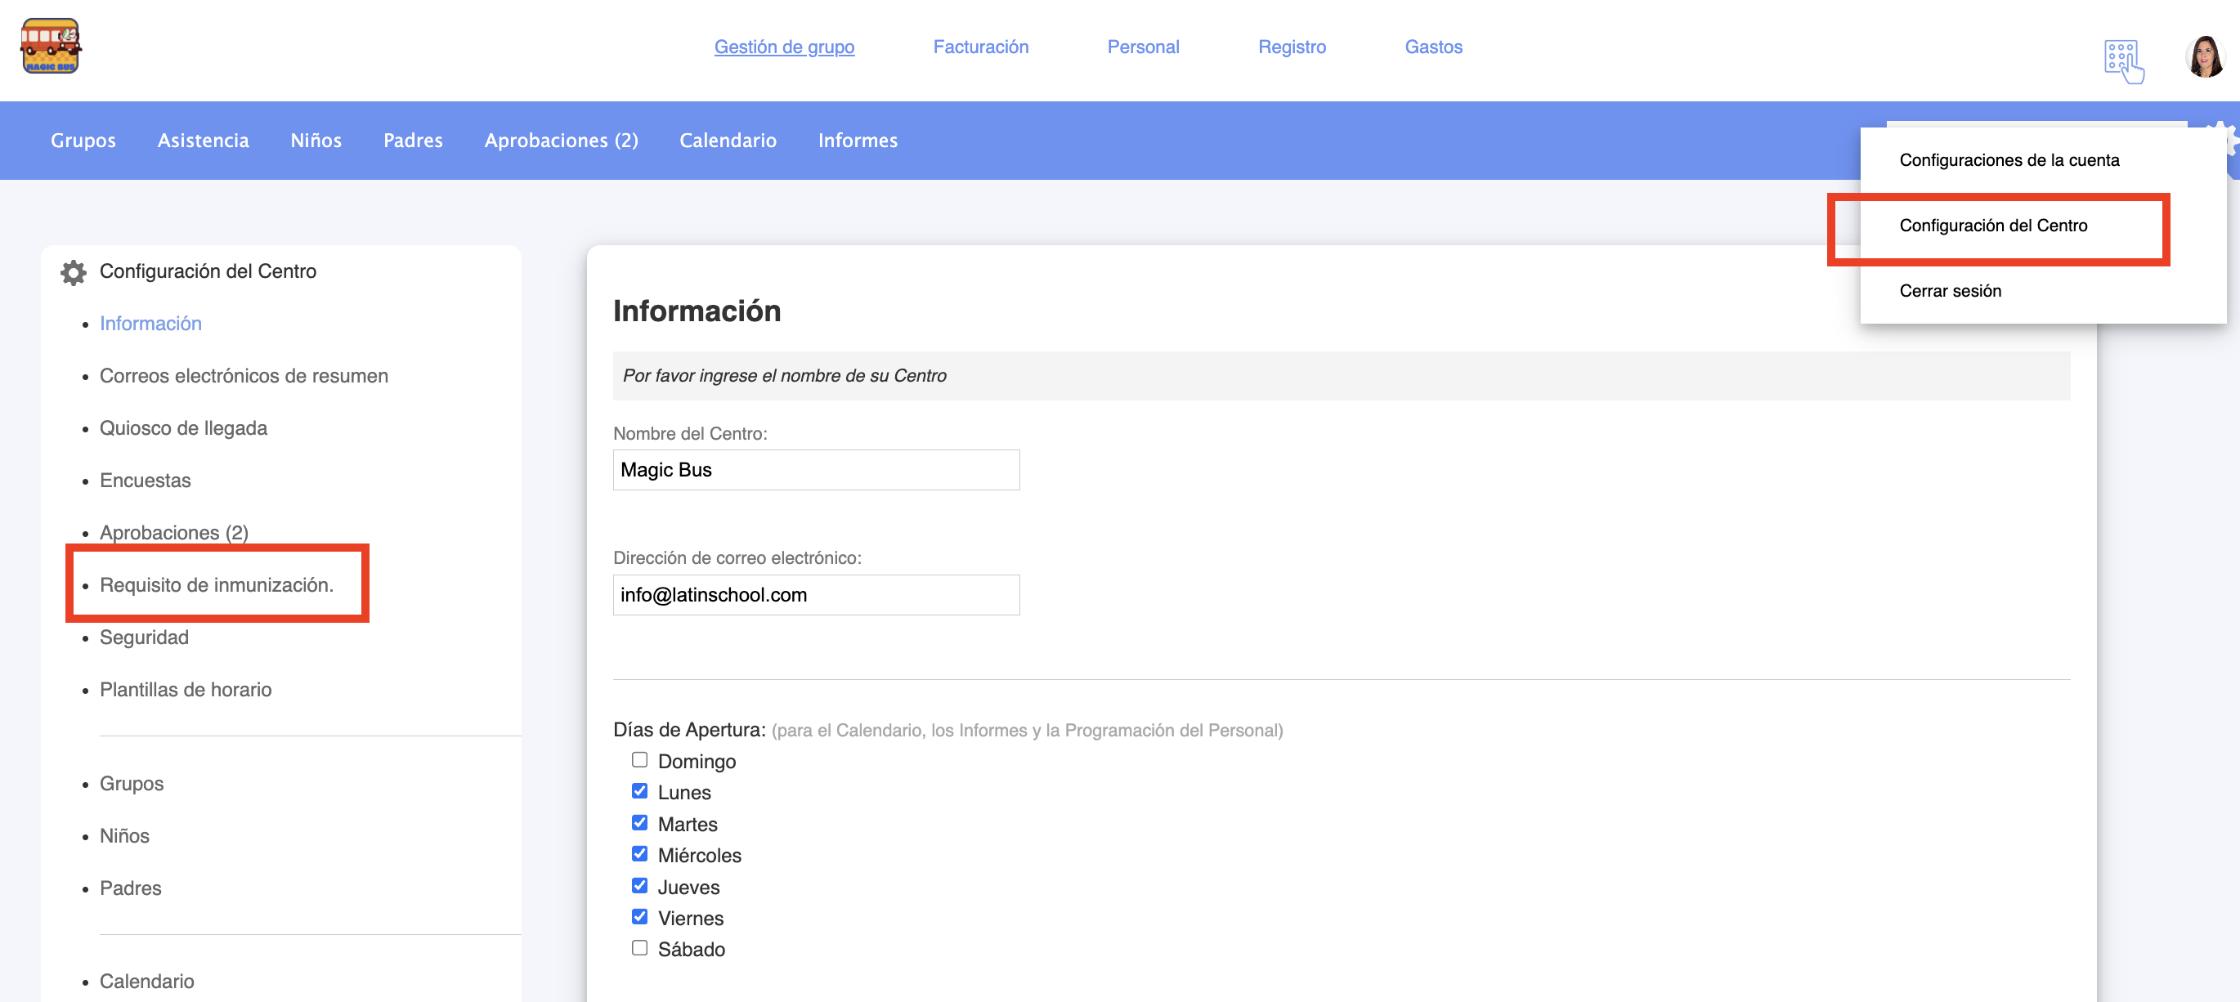Image resolution: width=2240 pixels, height=1002 pixels.
Task: Toggle the Sábado checkbox
Action: point(640,947)
